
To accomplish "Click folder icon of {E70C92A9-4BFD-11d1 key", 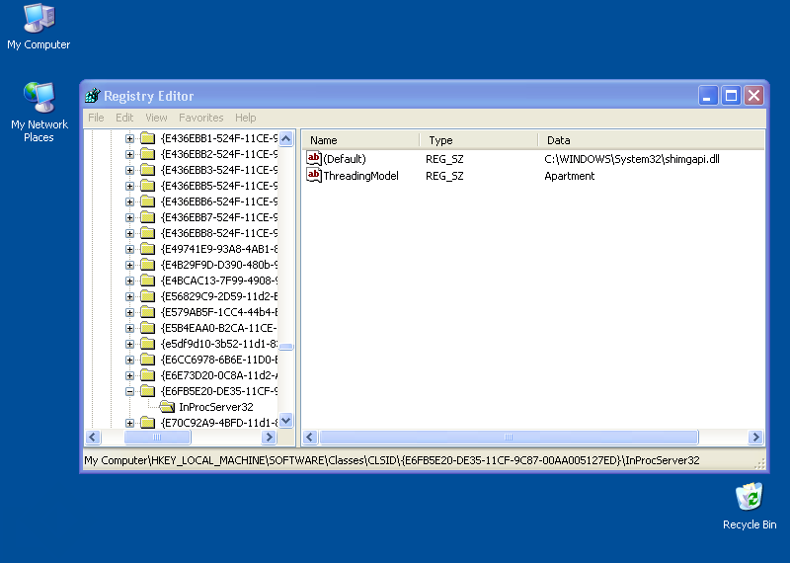I will point(147,423).
